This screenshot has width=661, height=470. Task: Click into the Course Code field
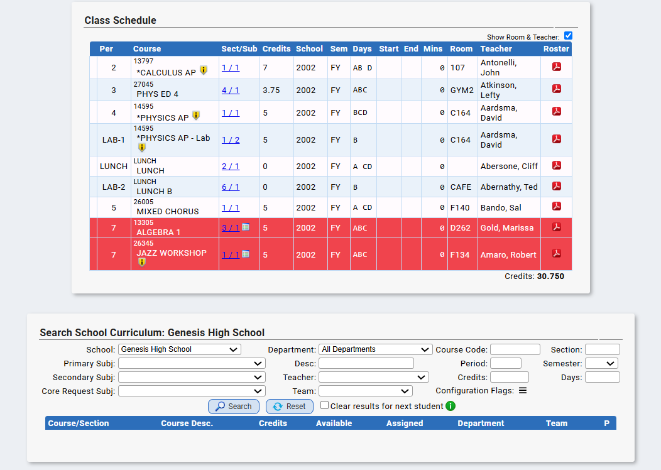pos(515,349)
